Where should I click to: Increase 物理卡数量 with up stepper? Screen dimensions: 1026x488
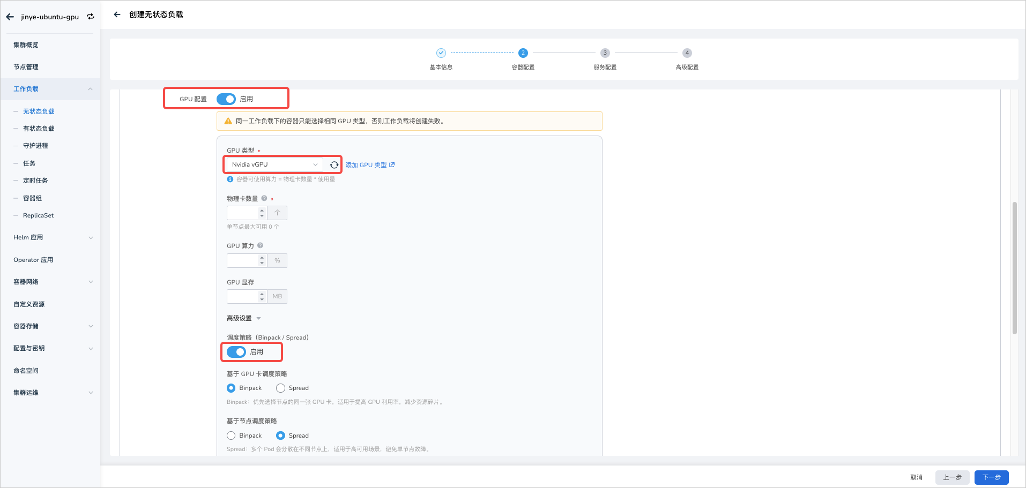click(x=262, y=211)
